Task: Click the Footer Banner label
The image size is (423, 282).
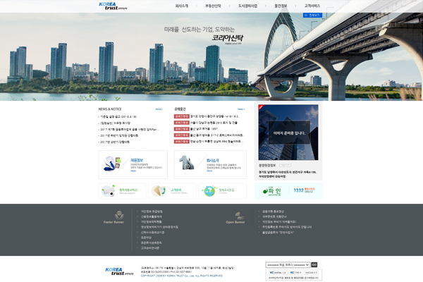Action: 114,222
